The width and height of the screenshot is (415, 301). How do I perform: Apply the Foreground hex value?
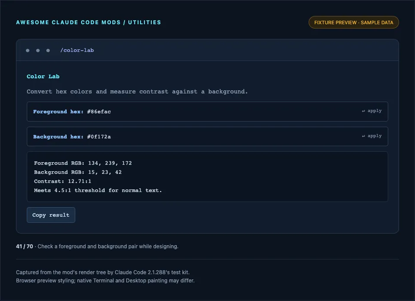point(372,111)
